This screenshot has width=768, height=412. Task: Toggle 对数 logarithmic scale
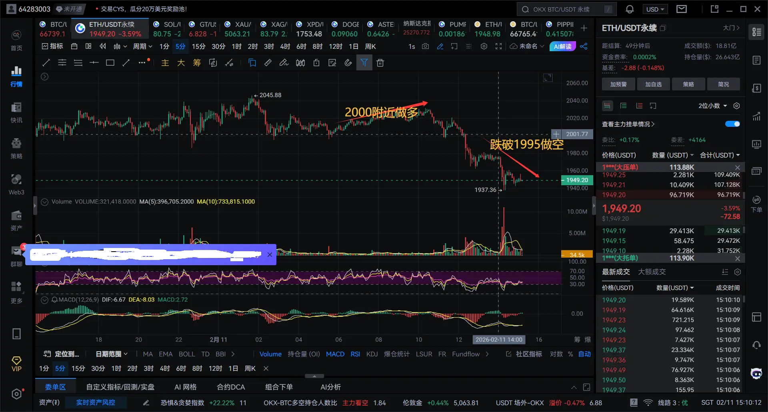coord(556,354)
